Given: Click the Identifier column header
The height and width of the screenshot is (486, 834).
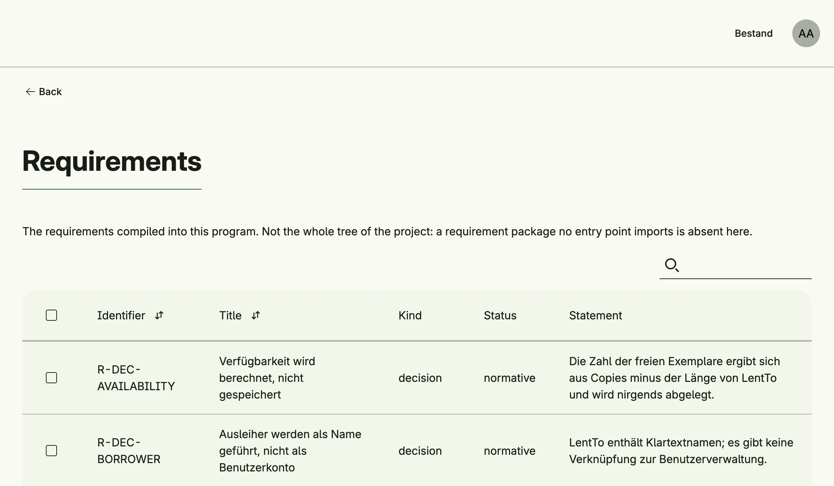Looking at the screenshot, I should tap(121, 315).
